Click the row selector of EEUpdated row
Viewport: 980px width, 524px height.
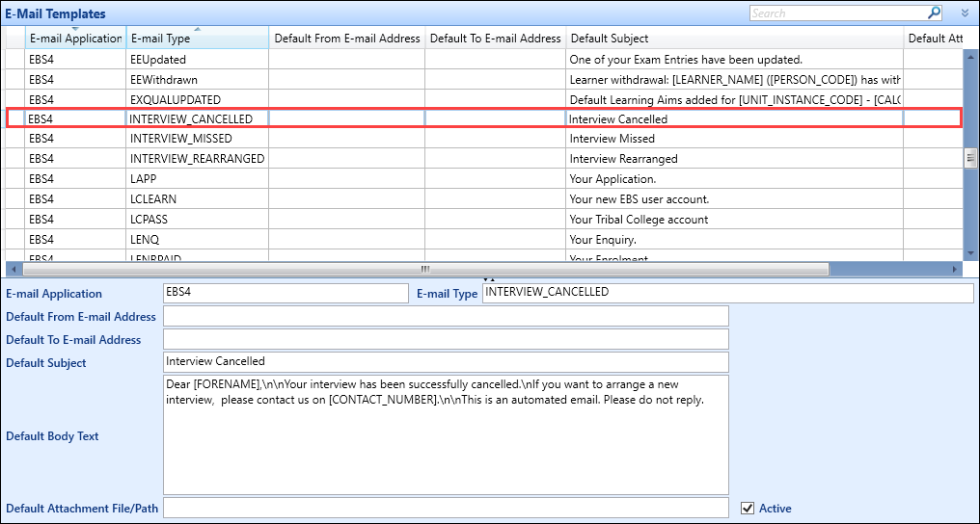[x=15, y=60]
